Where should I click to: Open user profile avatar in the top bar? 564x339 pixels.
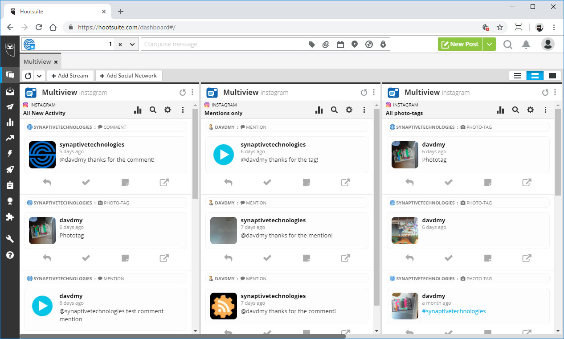(x=548, y=44)
